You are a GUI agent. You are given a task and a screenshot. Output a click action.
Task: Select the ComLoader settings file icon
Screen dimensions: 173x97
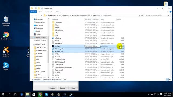point(53,65)
